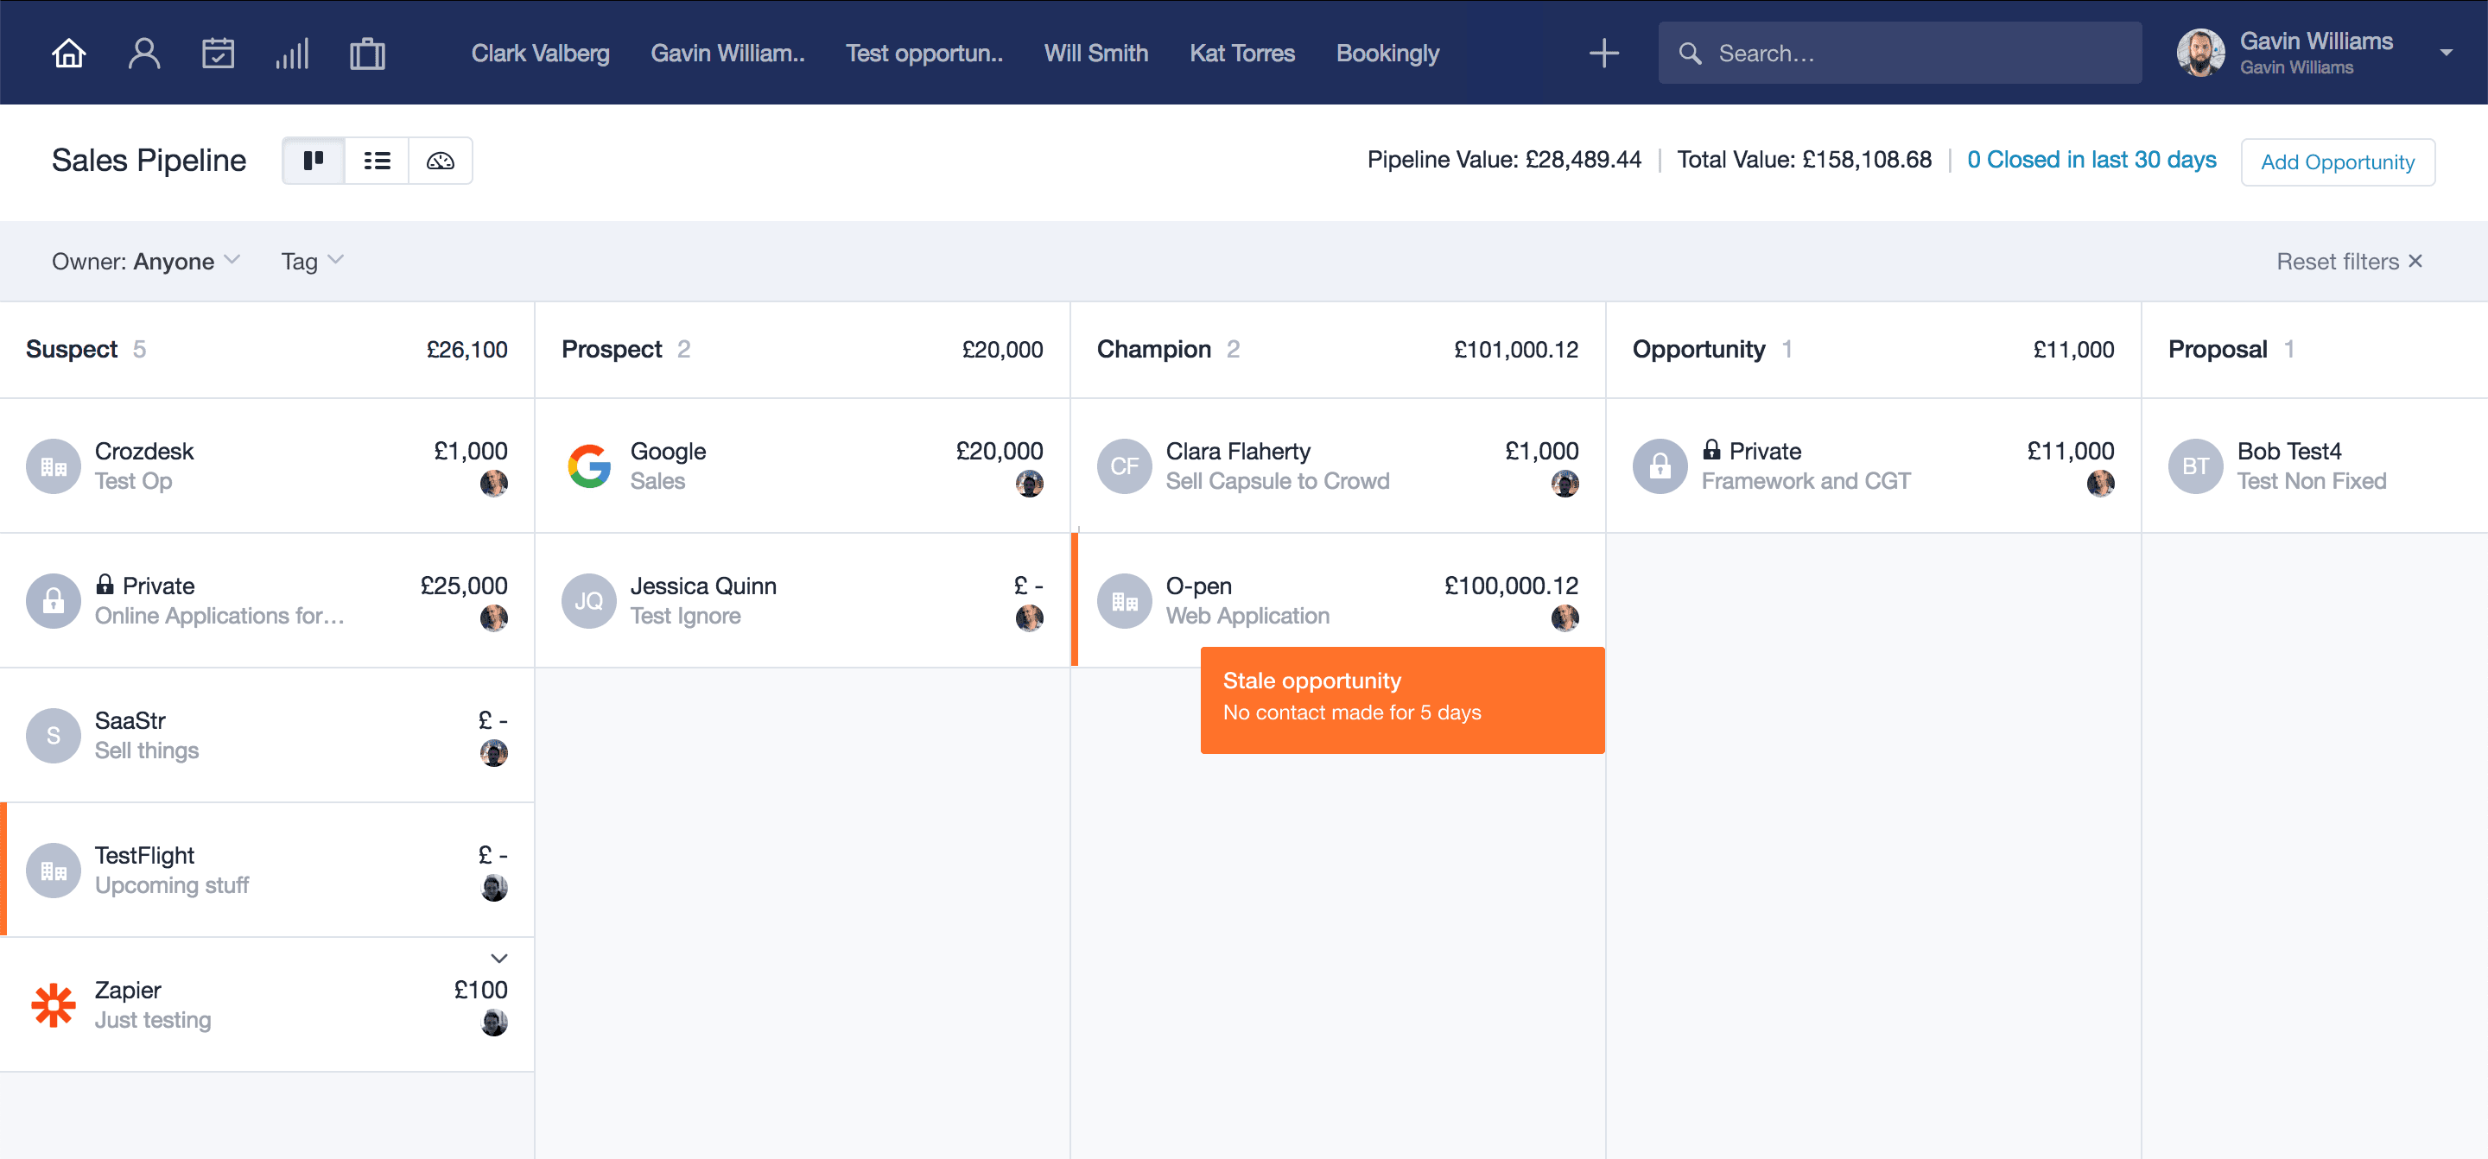This screenshot has height=1159, width=2488.
Task: Click S avatar for SaaStr
Action: (53, 736)
